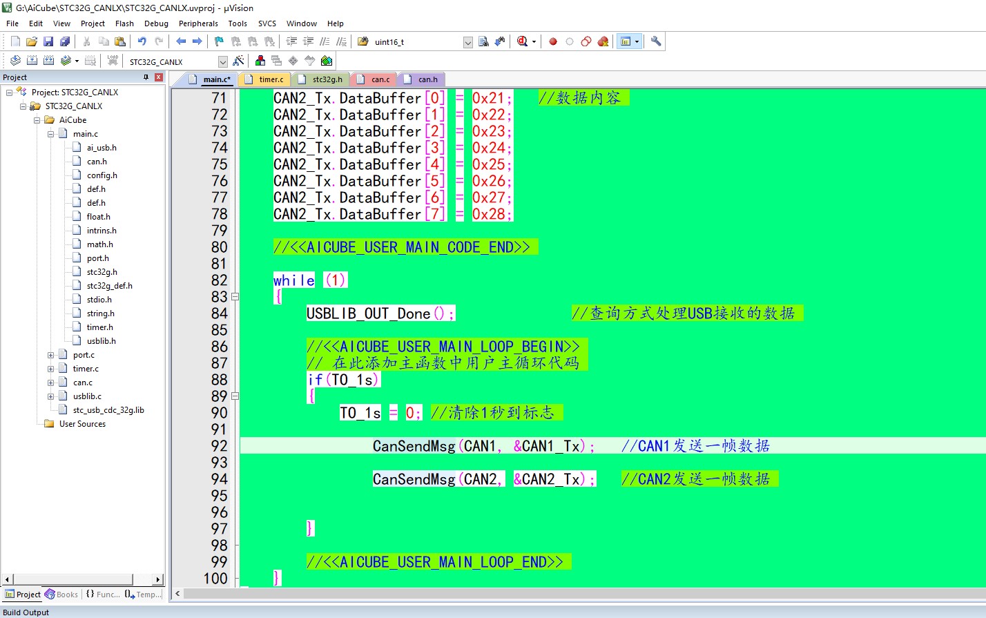Viewport: 986px width, 618px height.
Task: Click the Save All toolbar icon
Action: [x=65, y=41]
